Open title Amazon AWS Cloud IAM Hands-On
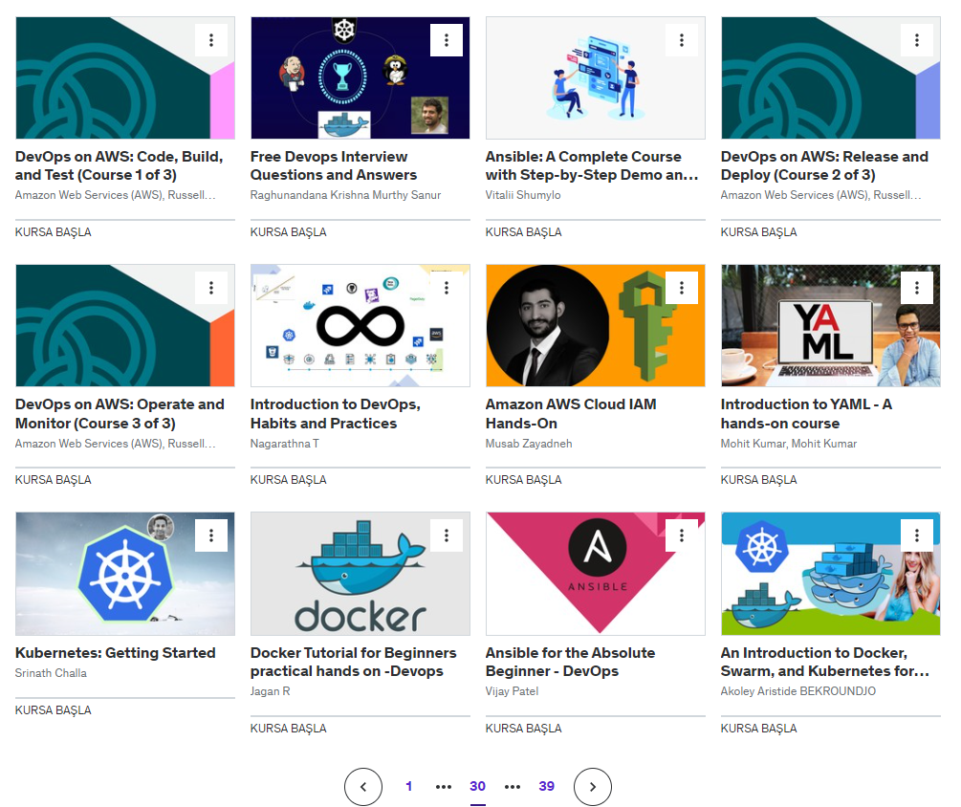 pos(571,414)
